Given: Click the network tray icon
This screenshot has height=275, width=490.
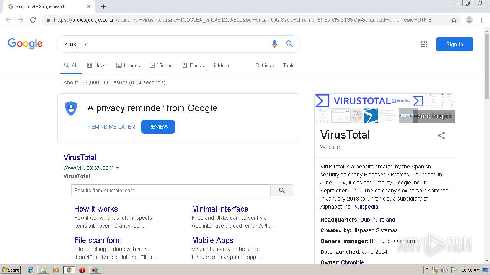Looking at the screenshot, I should [435, 270].
